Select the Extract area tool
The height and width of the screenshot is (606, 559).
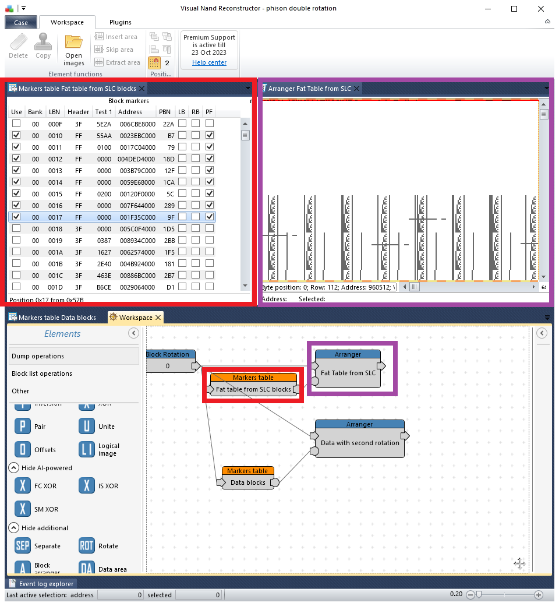(x=118, y=62)
